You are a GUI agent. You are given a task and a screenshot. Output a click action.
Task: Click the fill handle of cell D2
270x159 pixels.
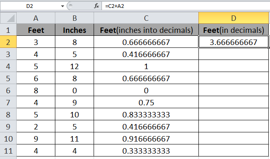pos(268,48)
